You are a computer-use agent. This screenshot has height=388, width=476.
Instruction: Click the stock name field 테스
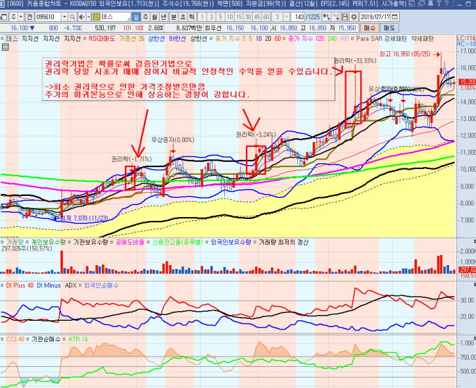click(x=115, y=17)
